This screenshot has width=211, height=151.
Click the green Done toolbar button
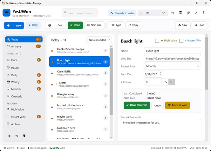click(75, 25)
